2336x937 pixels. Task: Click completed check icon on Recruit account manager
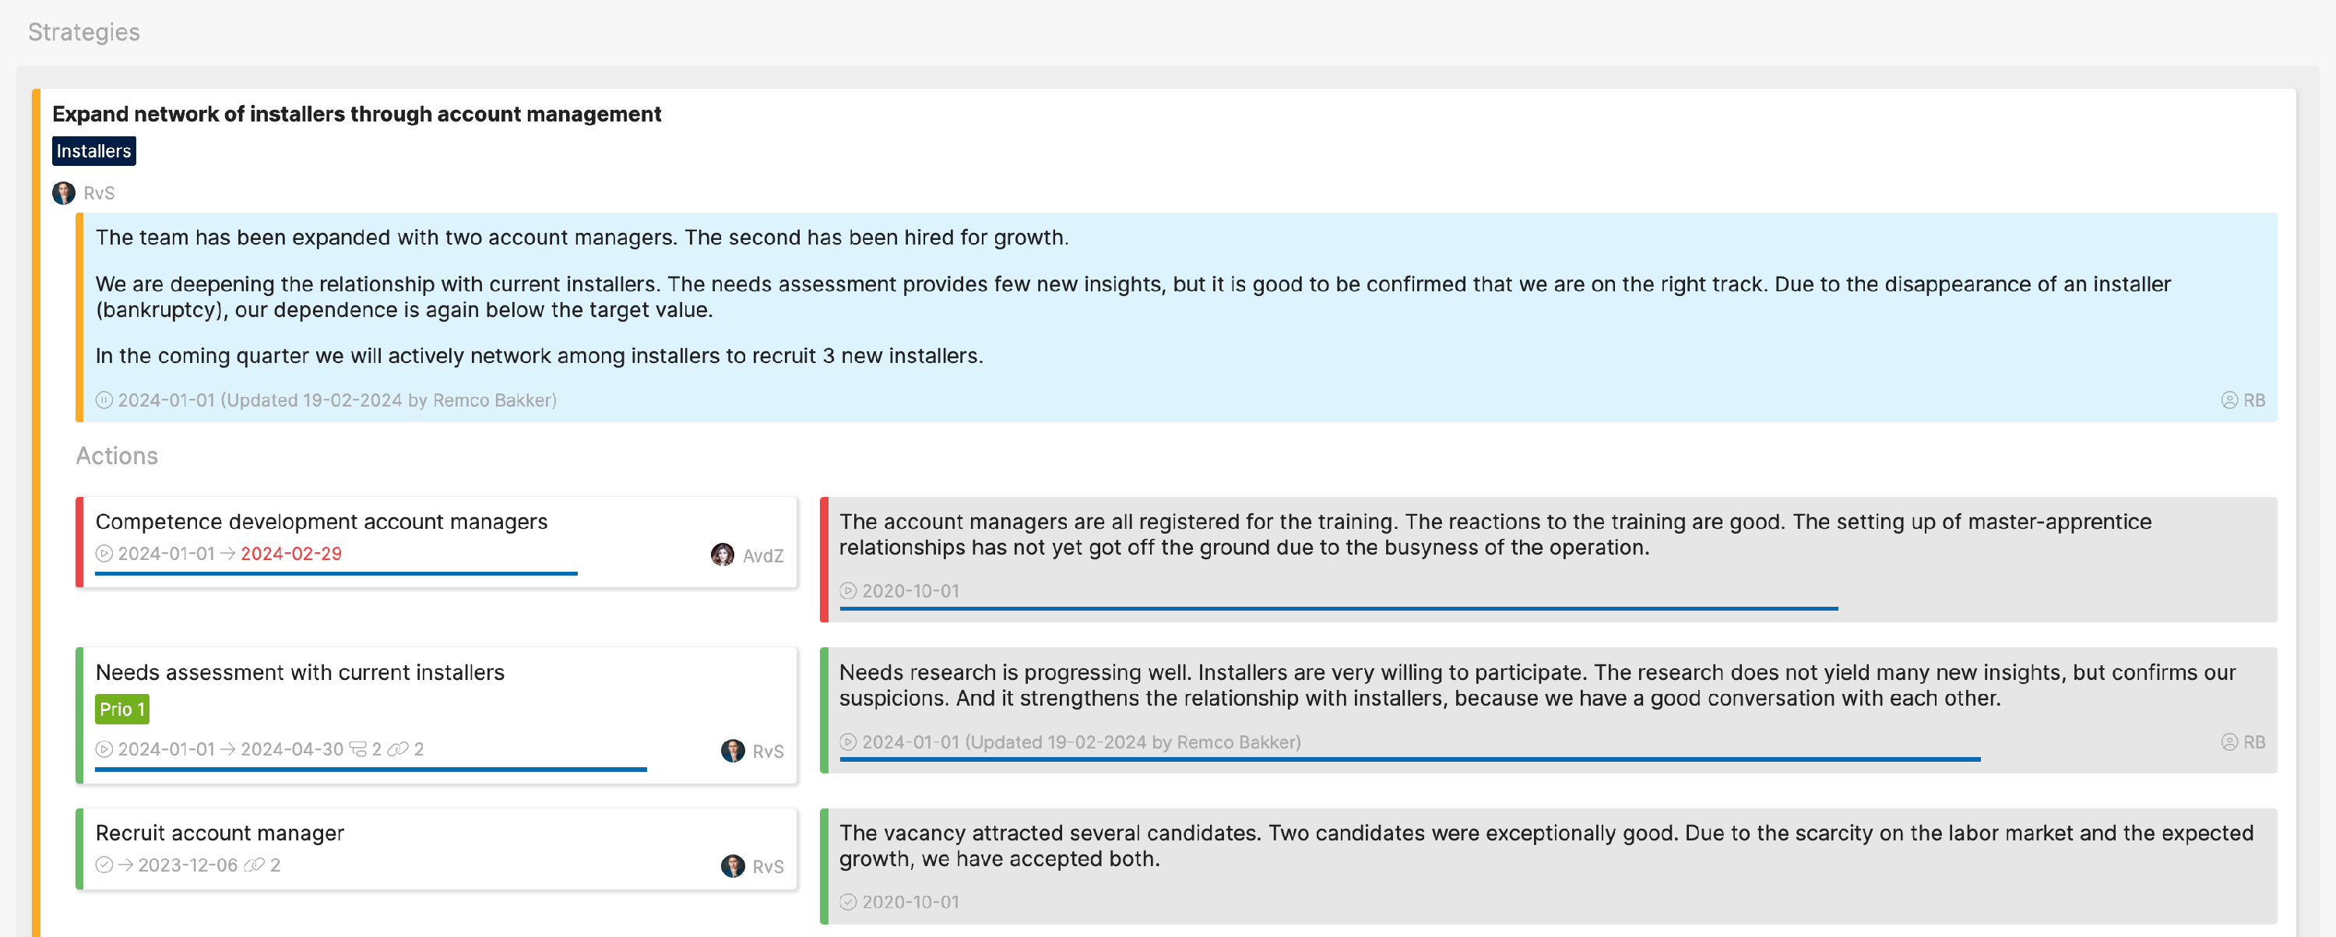(104, 865)
